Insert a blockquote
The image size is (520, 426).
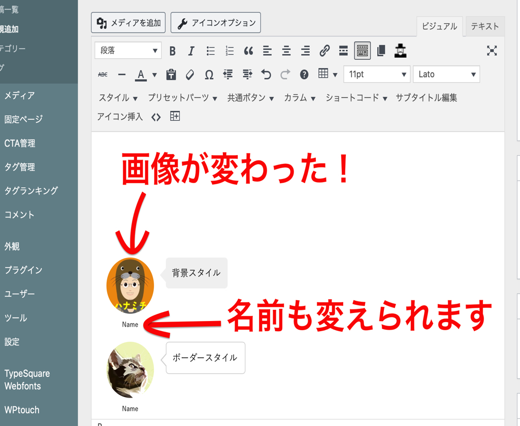pyautogui.click(x=248, y=51)
